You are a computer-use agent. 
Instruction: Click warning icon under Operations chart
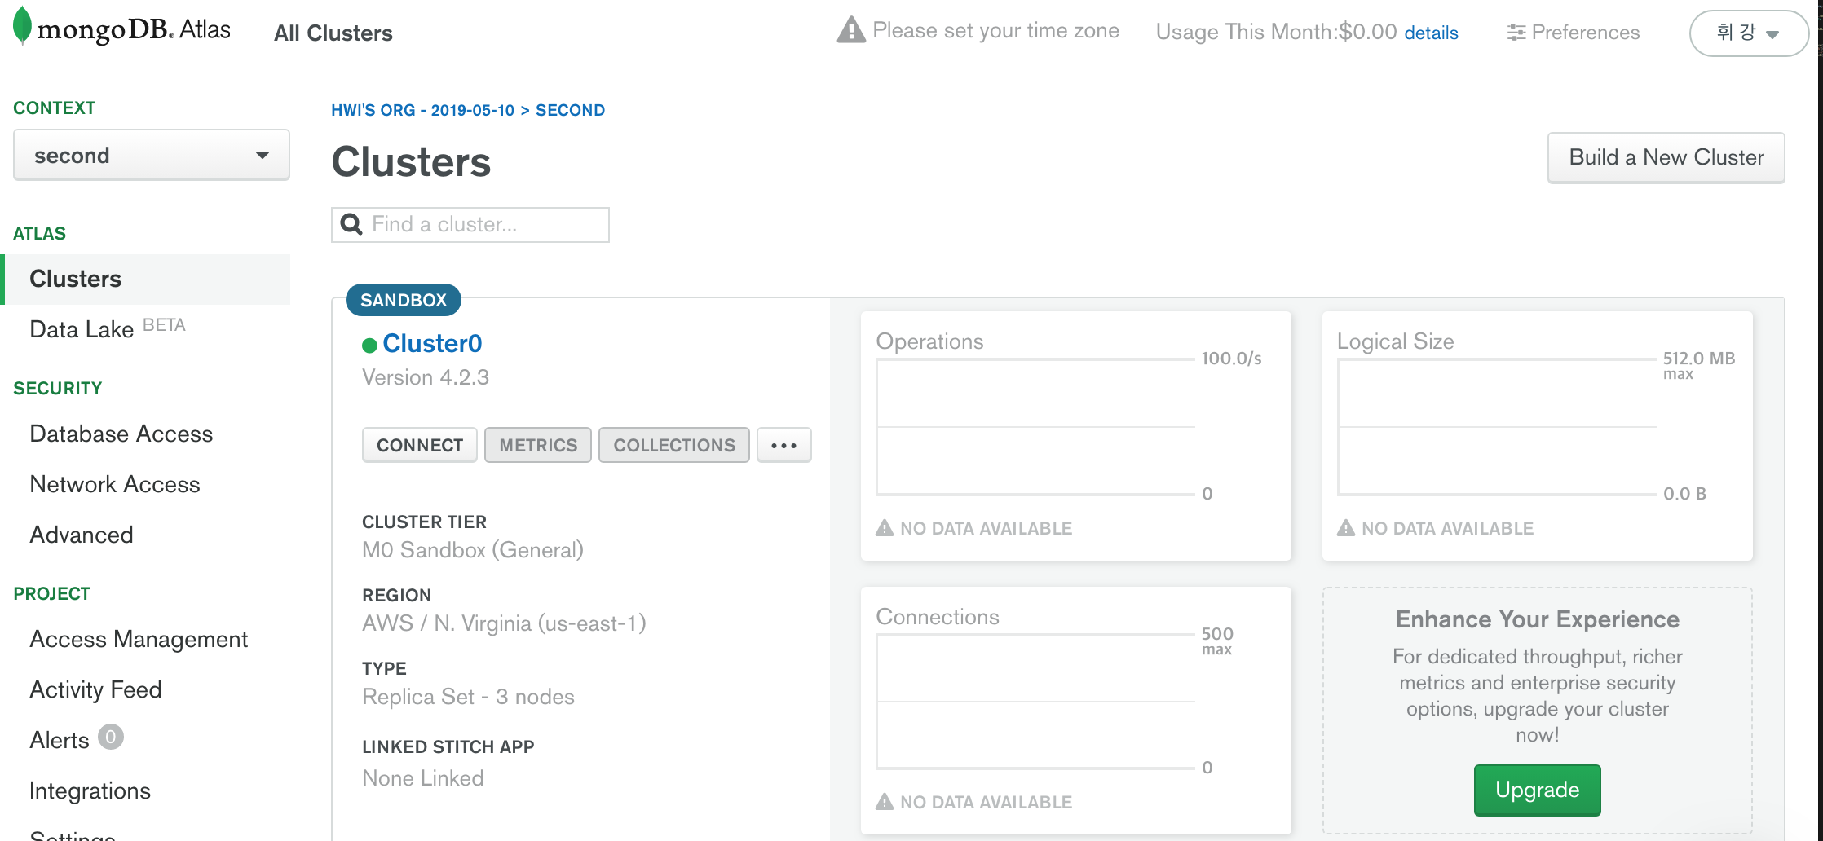(x=885, y=528)
